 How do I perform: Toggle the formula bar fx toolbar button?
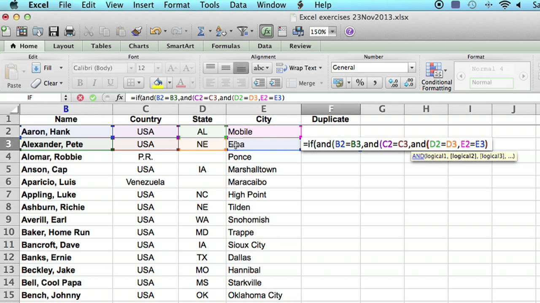coord(266,31)
